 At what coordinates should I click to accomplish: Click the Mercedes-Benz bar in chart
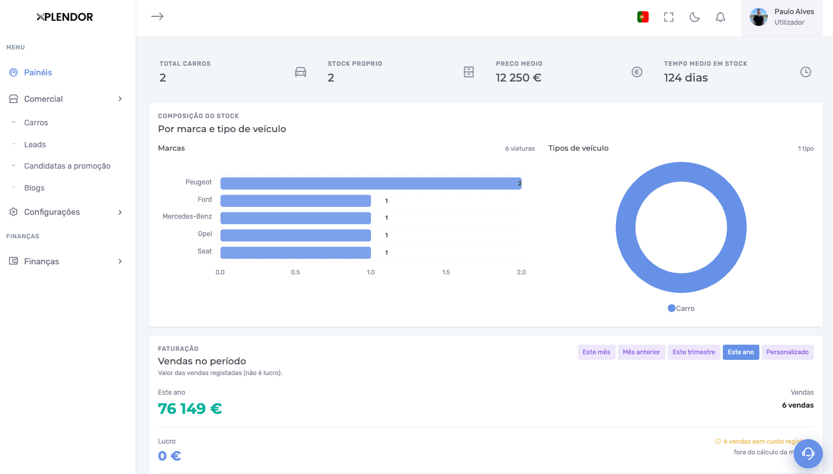click(x=296, y=218)
